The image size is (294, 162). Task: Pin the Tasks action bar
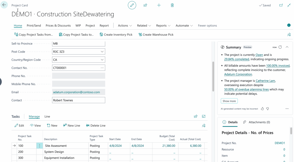pyautogui.click(x=204, y=126)
